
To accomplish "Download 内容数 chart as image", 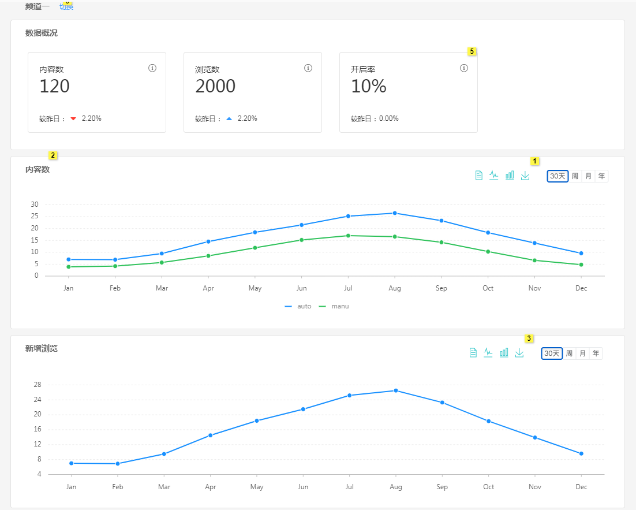I will [525, 176].
